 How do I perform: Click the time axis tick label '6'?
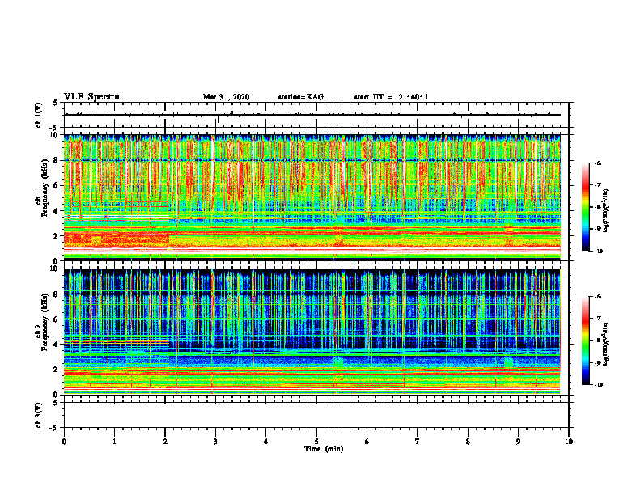tap(367, 442)
